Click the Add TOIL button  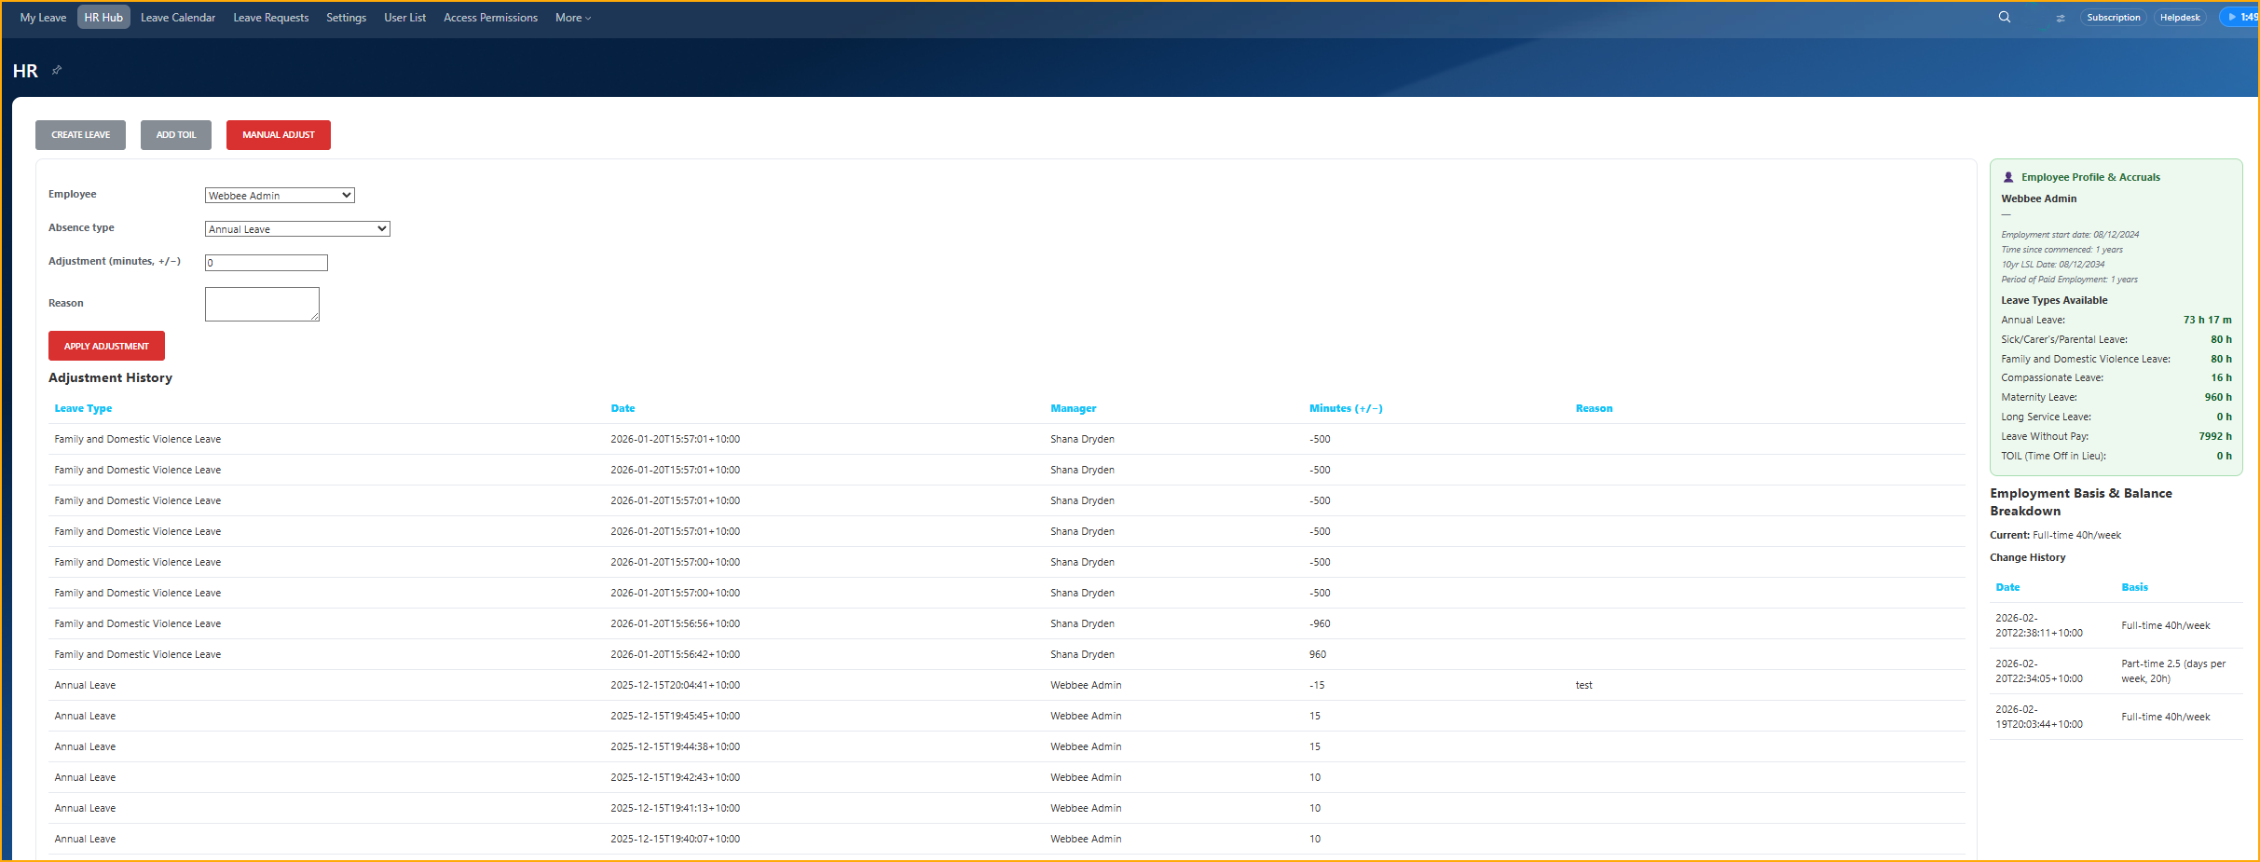[176, 135]
